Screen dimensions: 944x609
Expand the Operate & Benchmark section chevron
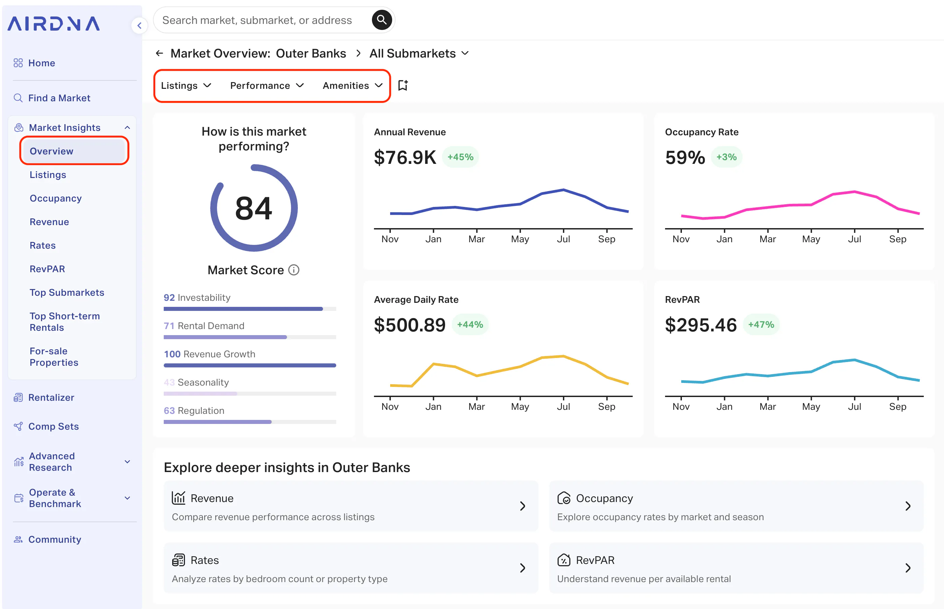(127, 498)
